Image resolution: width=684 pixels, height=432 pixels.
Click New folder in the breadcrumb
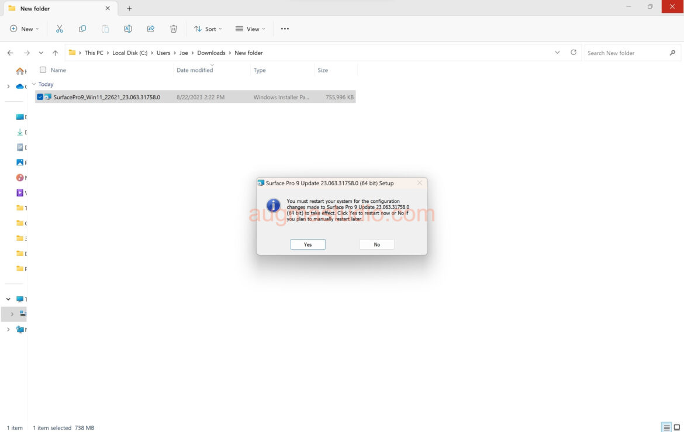(x=248, y=53)
